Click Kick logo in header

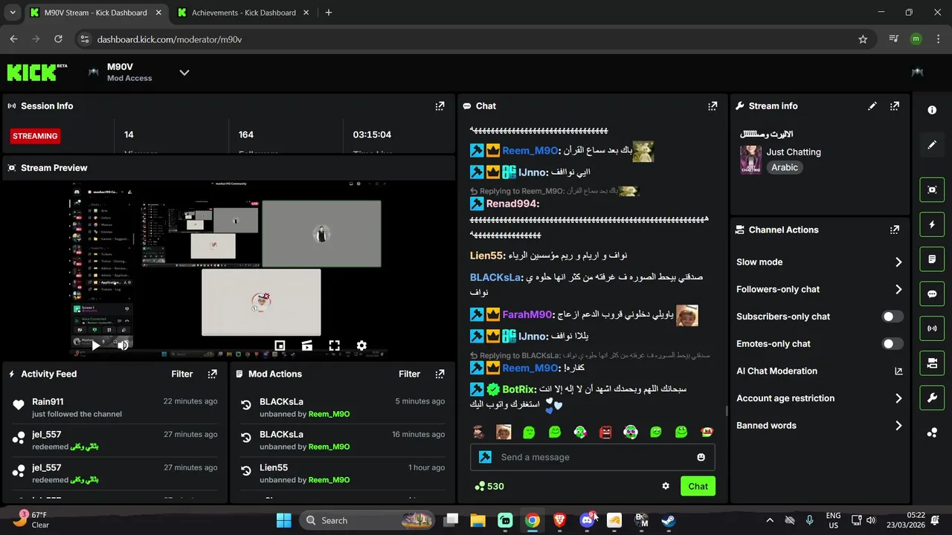point(36,72)
